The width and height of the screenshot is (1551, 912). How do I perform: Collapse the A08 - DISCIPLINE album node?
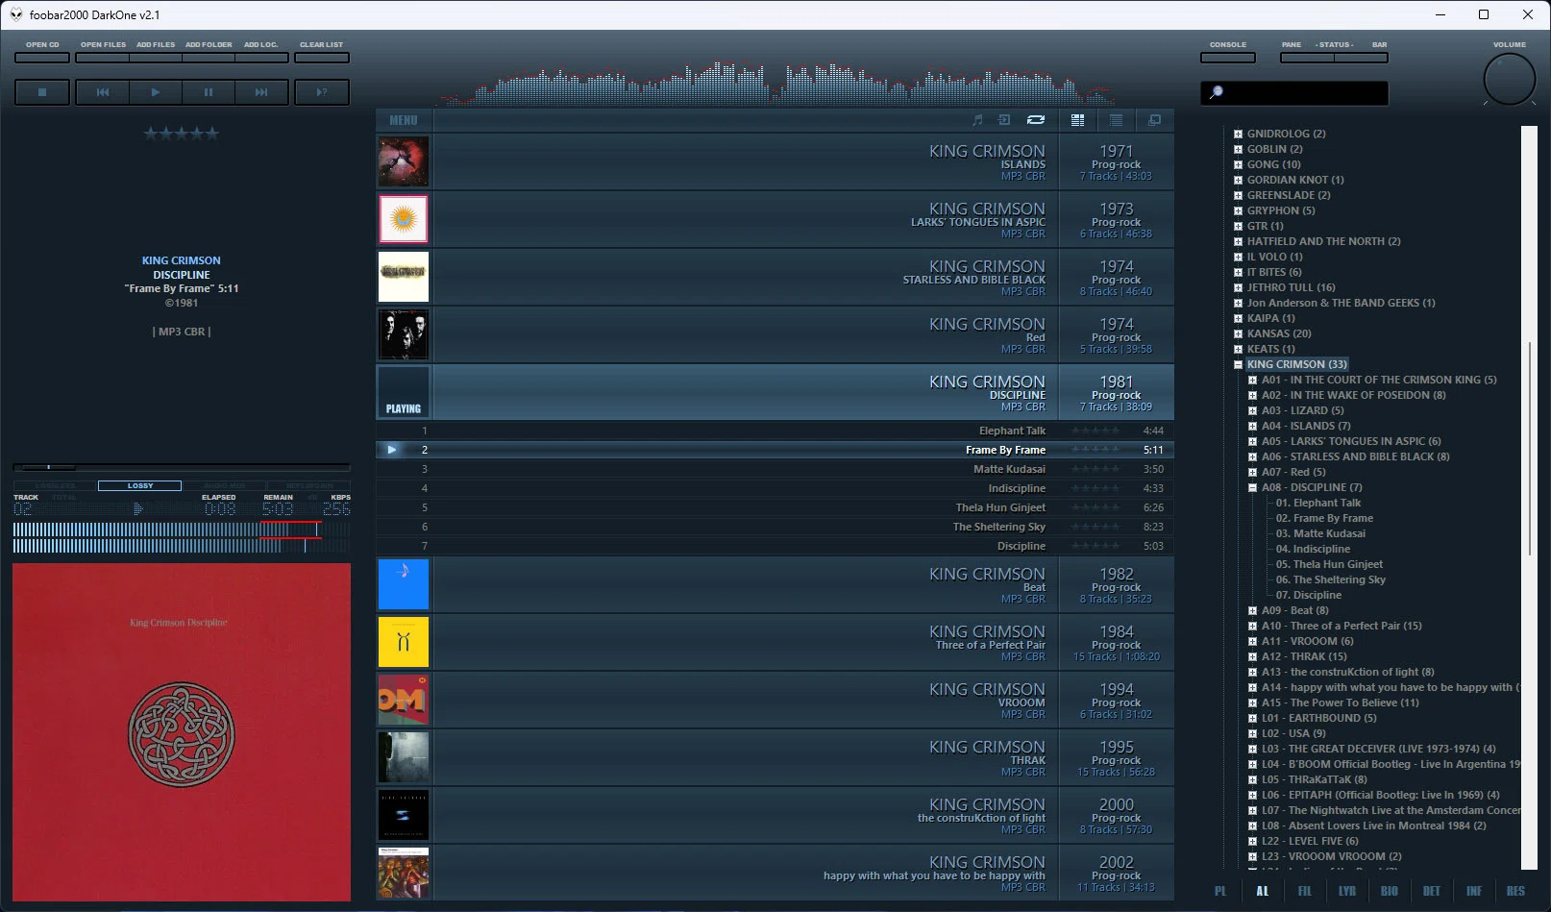(x=1253, y=487)
